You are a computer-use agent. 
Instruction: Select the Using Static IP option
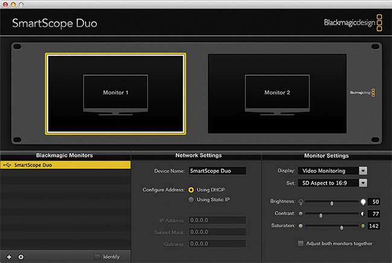(x=192, y=199)
